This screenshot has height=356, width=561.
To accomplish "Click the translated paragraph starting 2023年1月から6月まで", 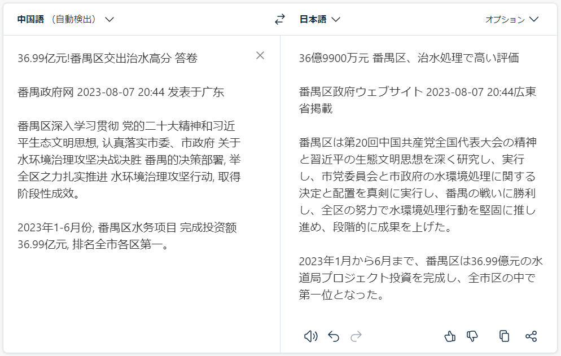I will coord(421,278).
